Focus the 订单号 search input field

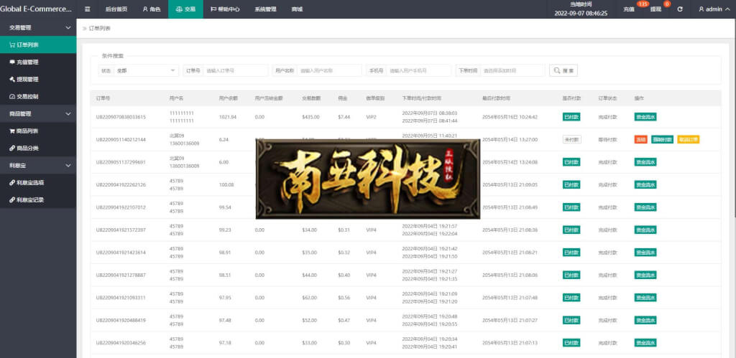point(236,71)
